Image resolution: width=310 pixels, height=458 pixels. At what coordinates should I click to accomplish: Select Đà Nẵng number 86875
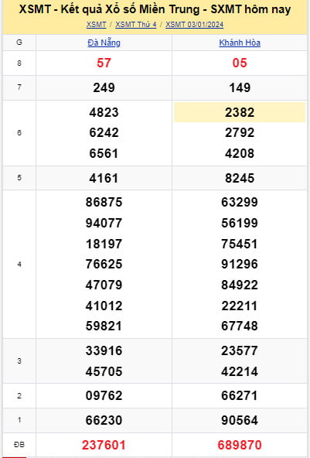104,202
